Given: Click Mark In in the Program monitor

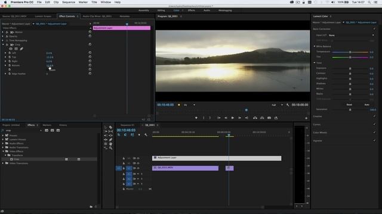Looking at the screenshot, I should coord(204,118).
